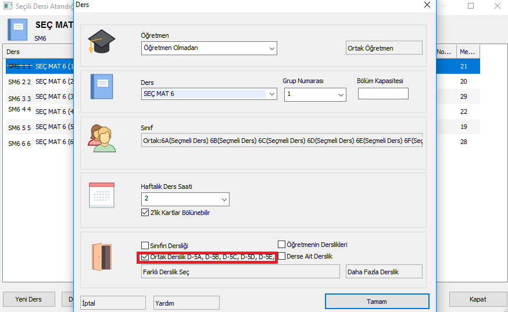Image resolution: width=508 pixels, height=312 pixels.
Task: Expand the Grup Numarası dropdown
Action: [315, 95]
